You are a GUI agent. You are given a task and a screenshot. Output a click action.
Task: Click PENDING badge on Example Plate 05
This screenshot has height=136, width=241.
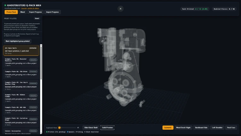(33, 60)
